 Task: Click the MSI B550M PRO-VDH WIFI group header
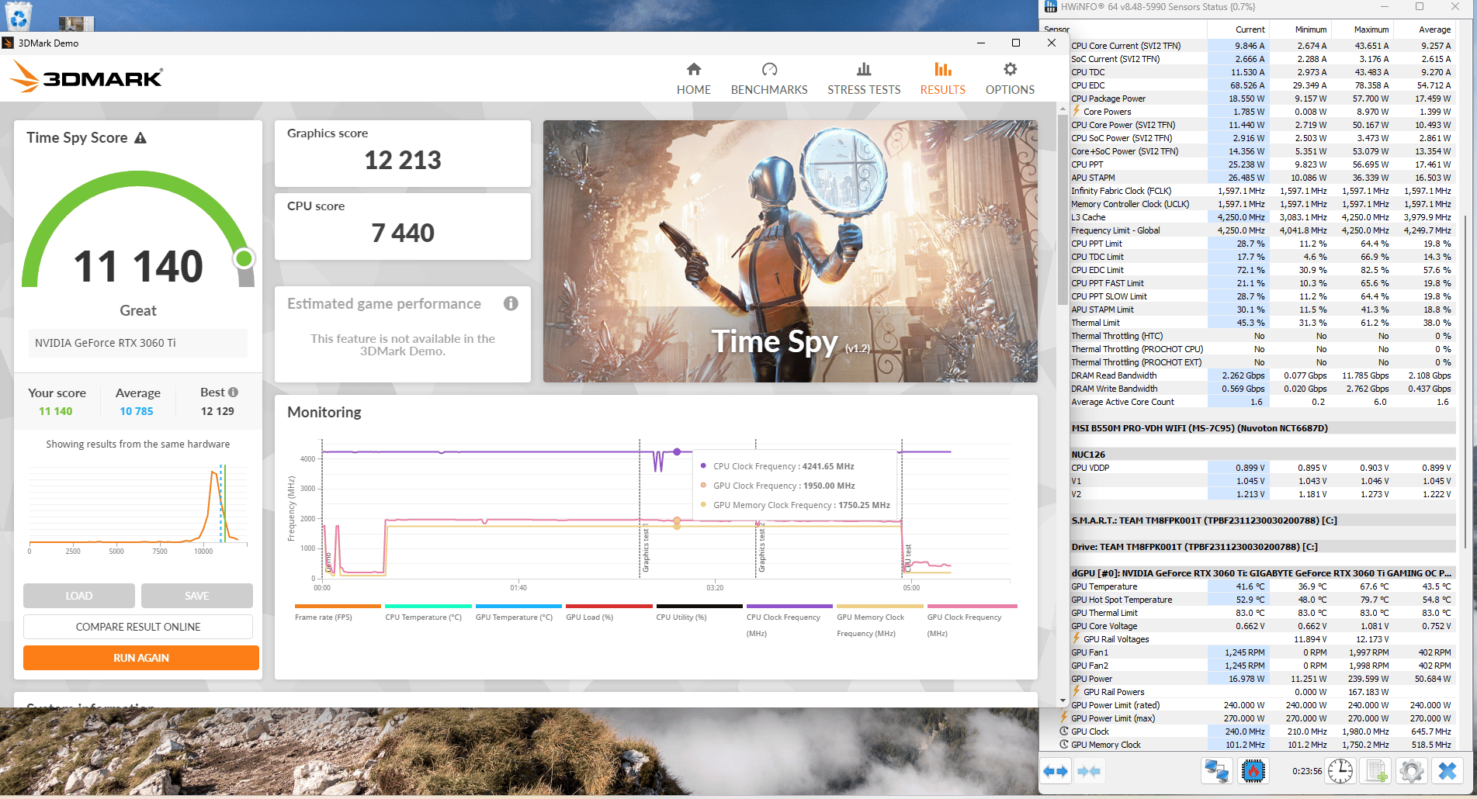point(1262,428)
